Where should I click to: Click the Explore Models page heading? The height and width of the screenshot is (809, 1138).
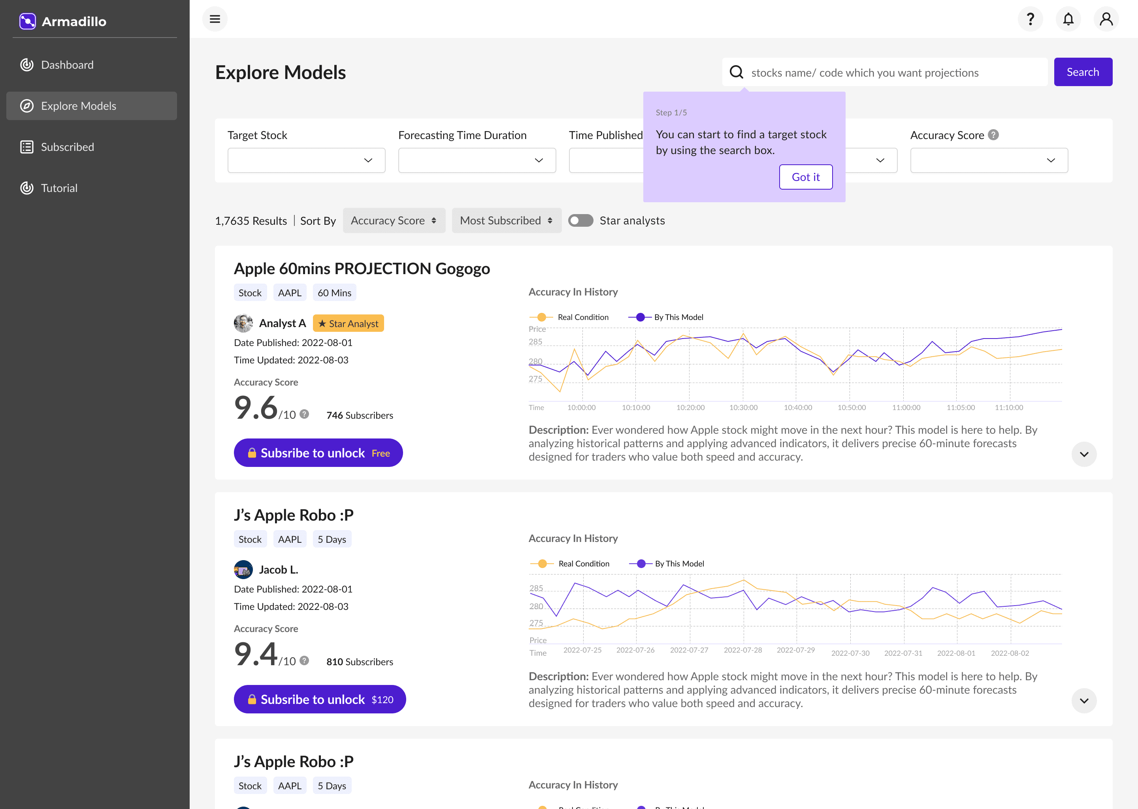(281, 72)
